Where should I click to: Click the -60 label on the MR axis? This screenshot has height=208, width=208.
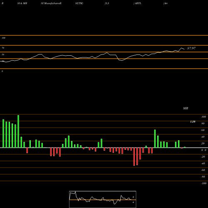pos(203,170)
